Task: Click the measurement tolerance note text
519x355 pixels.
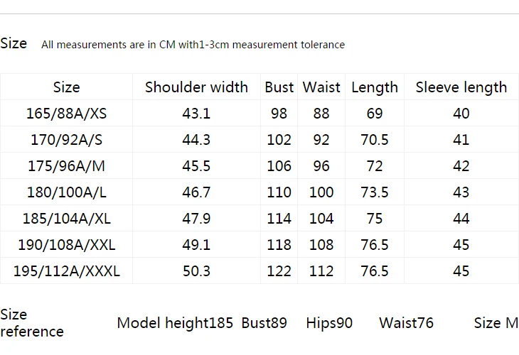Action: (x=193, y=45)
